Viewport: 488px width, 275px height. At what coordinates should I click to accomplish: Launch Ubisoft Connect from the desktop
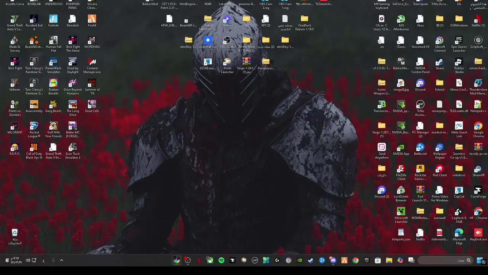[x=440, y=44]
